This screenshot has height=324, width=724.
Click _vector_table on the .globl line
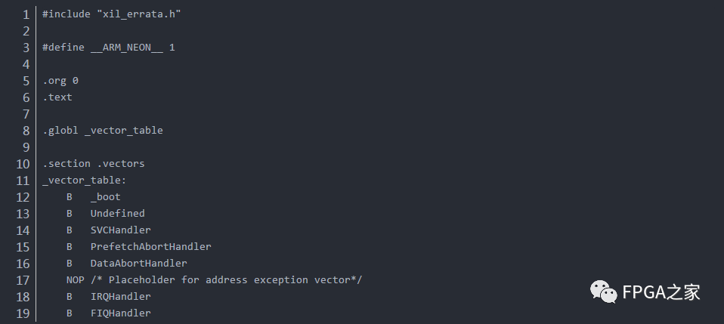pos(123,131)
